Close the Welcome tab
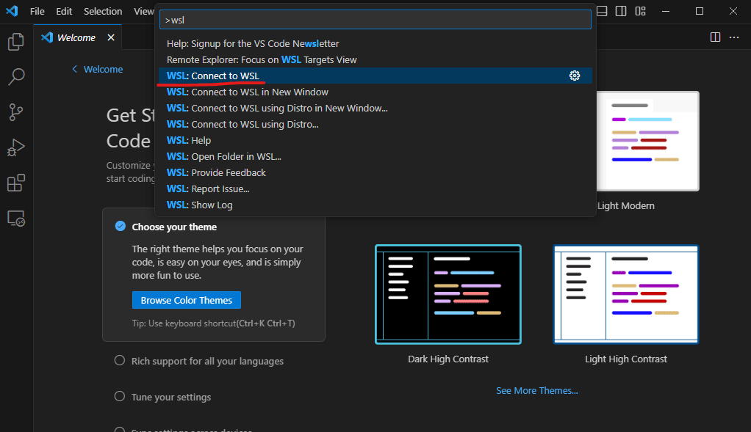 pos(111,37)
